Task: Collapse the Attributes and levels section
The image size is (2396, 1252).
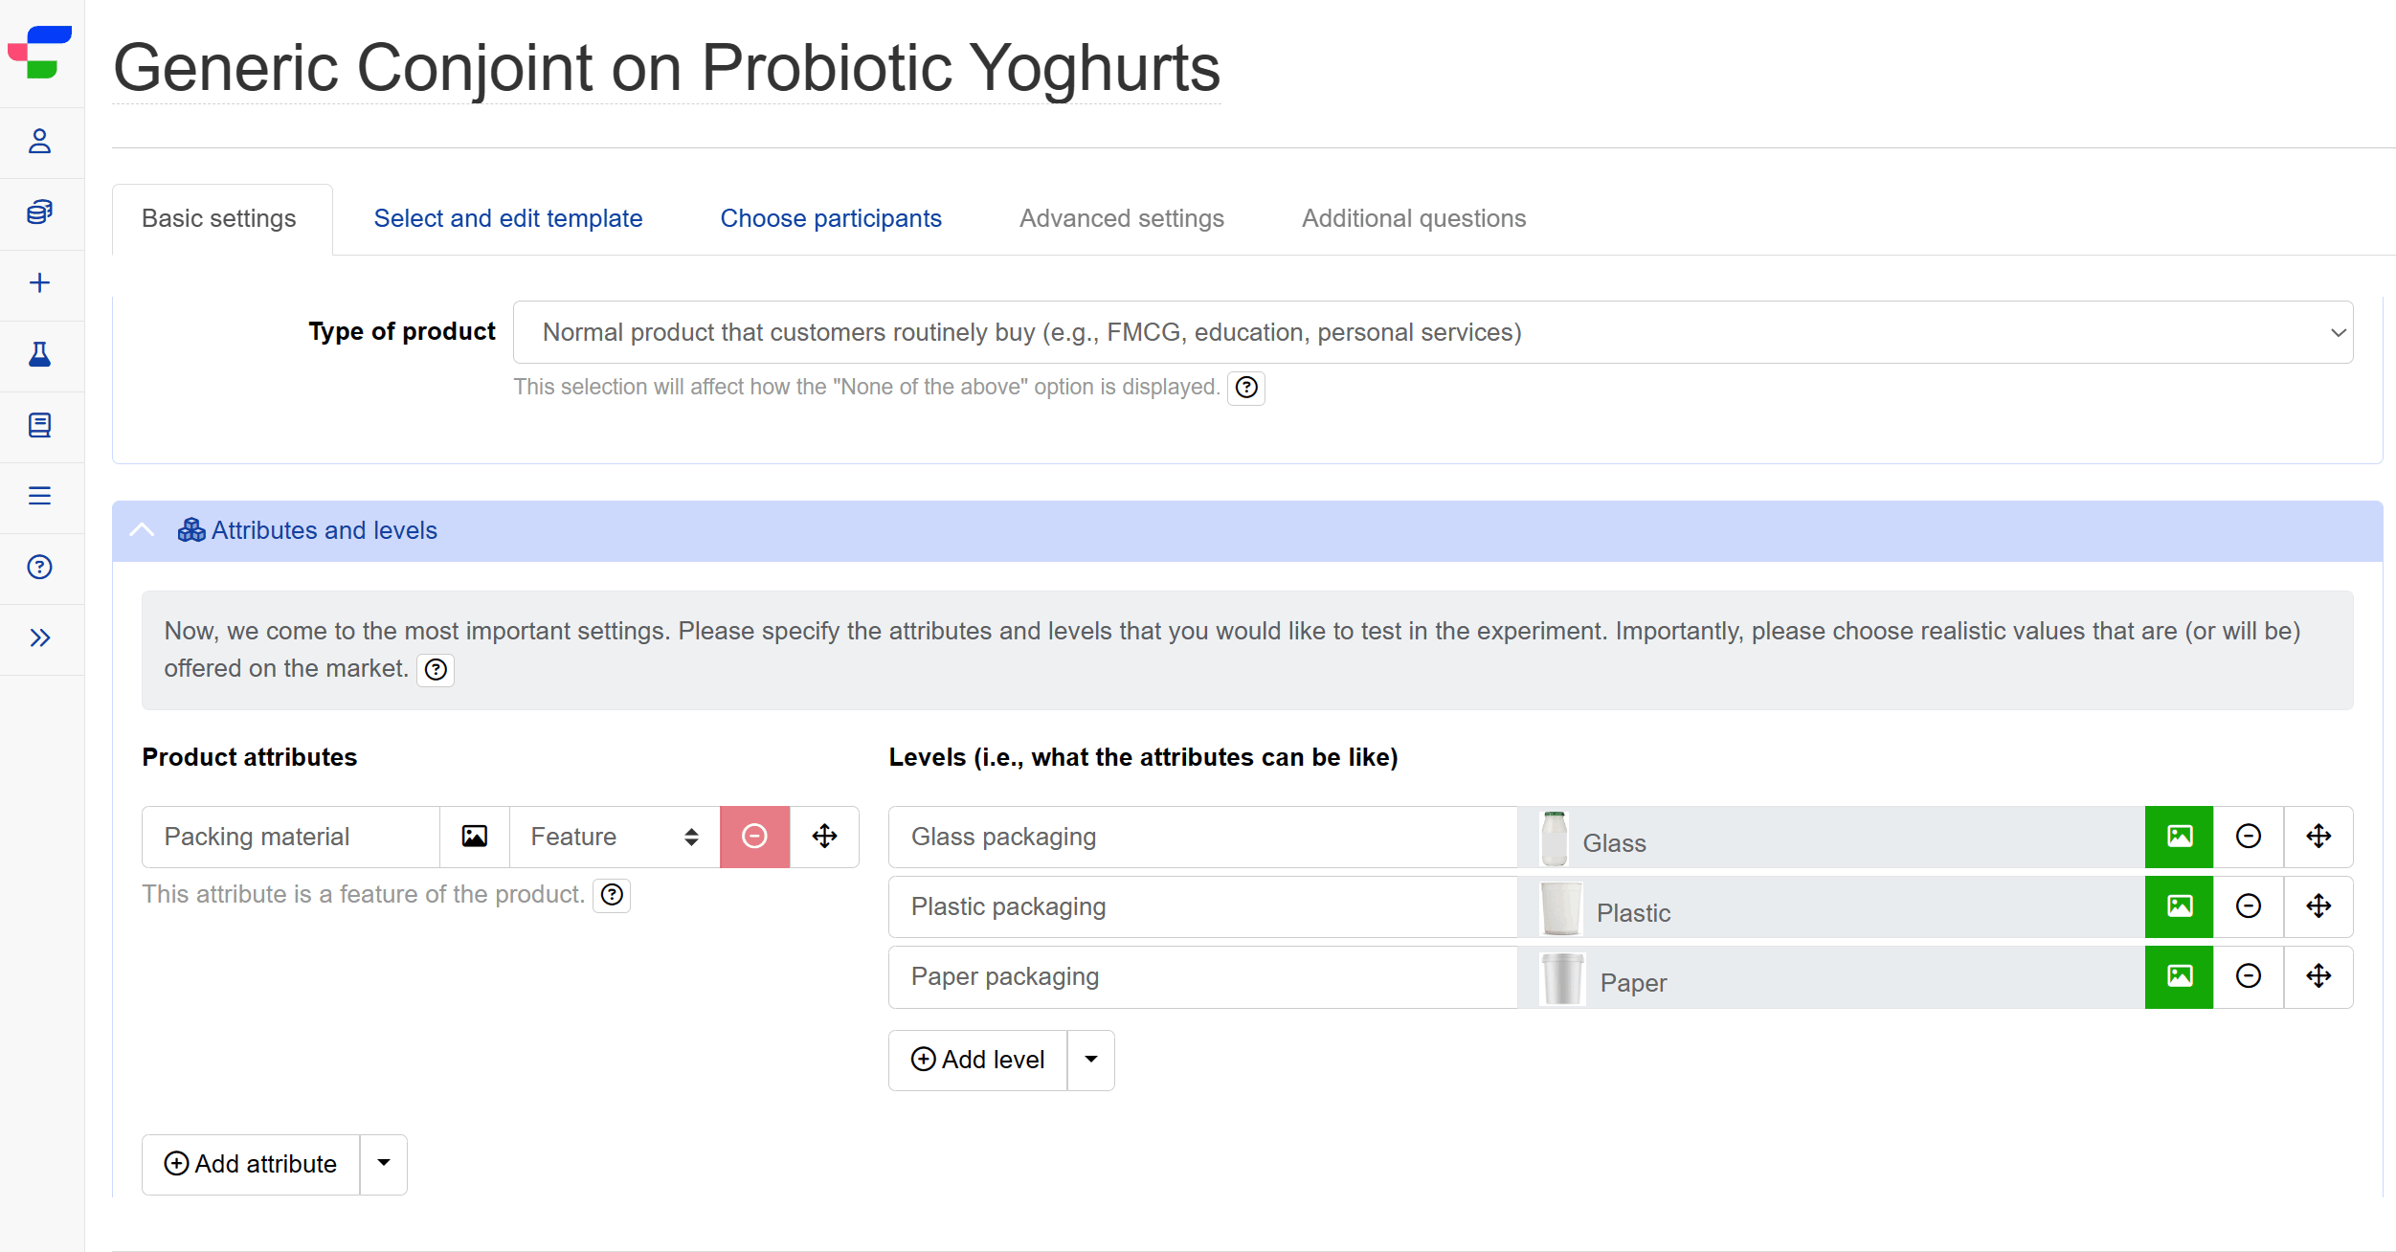Action: [142, 530]
